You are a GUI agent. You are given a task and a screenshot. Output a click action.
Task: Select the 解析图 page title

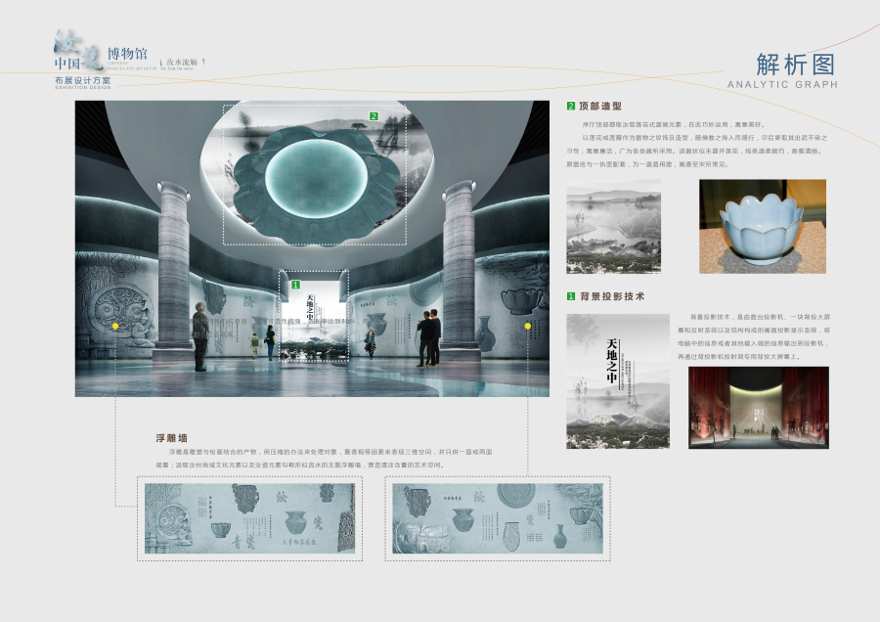tap(796, 65)
